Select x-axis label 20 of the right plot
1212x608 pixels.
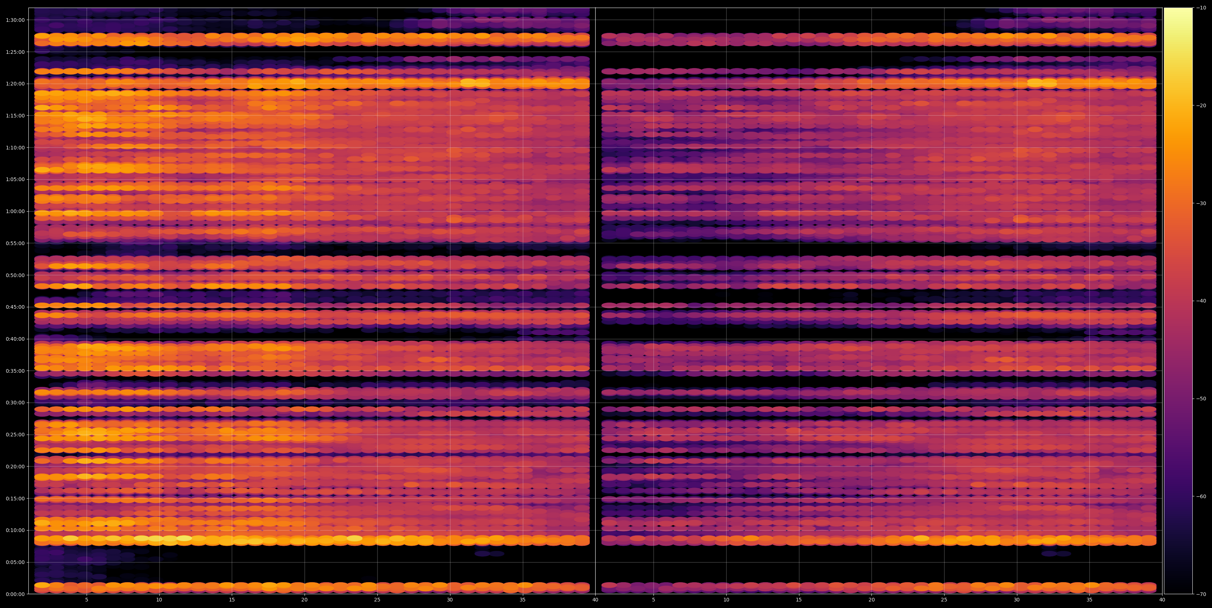coord(871,600)
